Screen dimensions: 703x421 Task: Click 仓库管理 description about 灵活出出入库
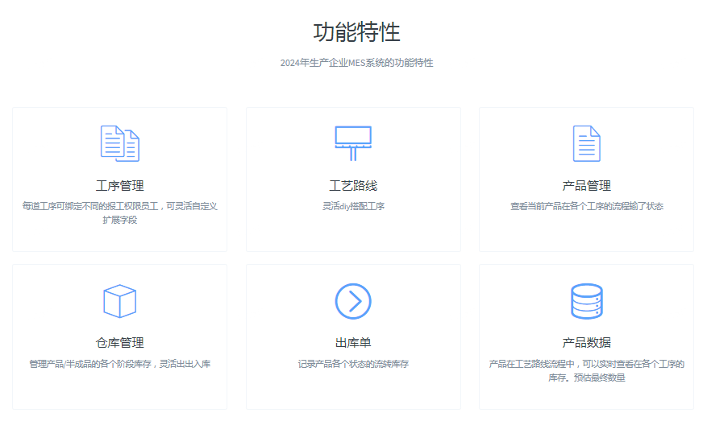pyautogui.click(x=119, y=364)
